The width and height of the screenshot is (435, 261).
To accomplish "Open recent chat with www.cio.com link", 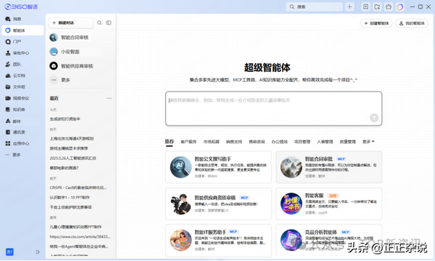I will pyautogui.click(x=80, y=237).
